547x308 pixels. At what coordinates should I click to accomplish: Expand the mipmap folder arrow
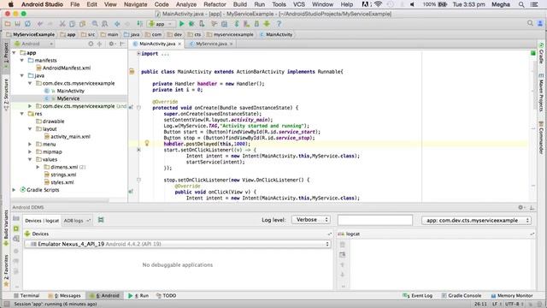tap(30, 151)
